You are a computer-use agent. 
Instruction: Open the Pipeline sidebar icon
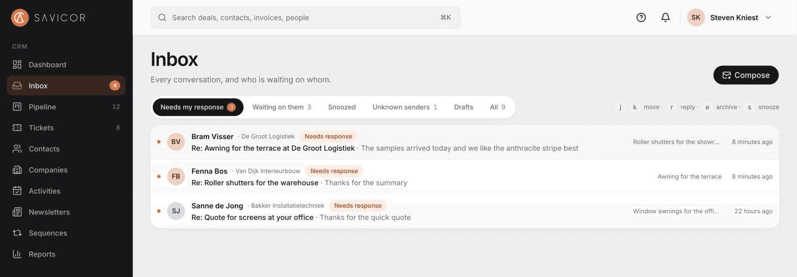pyautogui.click(x=17, y=107)
